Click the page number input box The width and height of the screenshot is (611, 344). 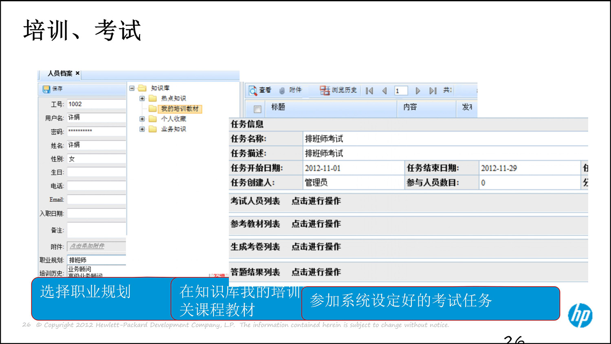(401, 90)
